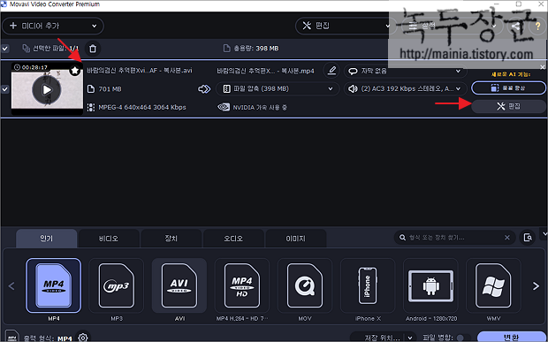
Task: Open the subtitle (자막 없음) dropdown
Action: coord(406,72)
